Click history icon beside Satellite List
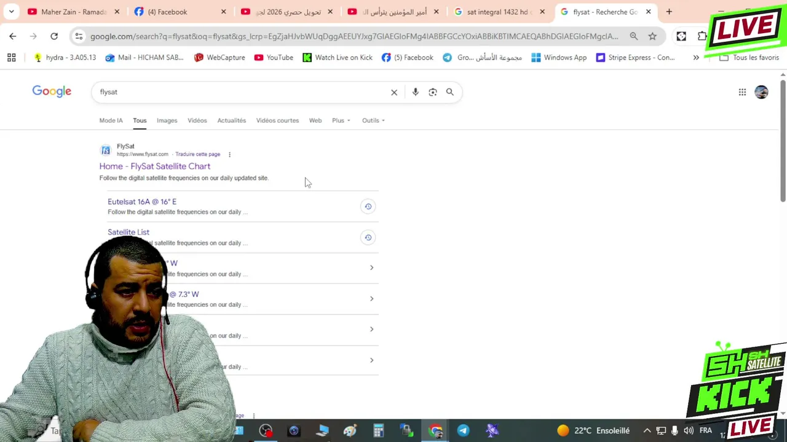787x442 pixels. tap(368, 238)
